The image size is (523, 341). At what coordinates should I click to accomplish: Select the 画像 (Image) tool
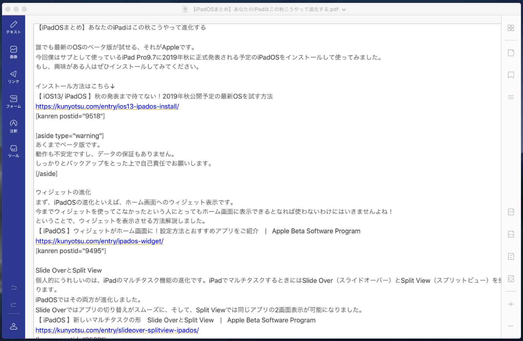(13, 52)
